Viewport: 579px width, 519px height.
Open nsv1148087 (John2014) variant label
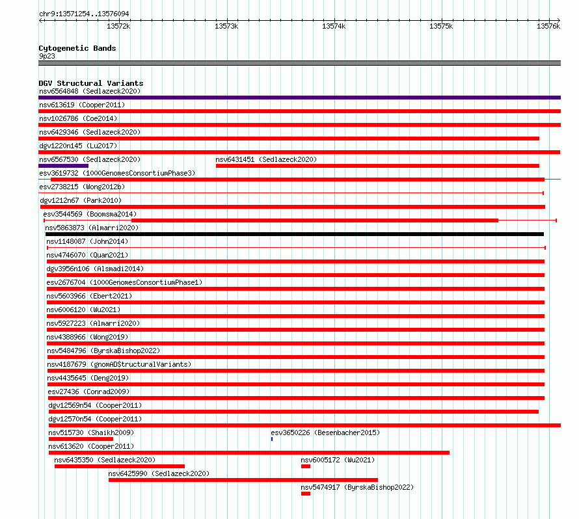point(87,241)
